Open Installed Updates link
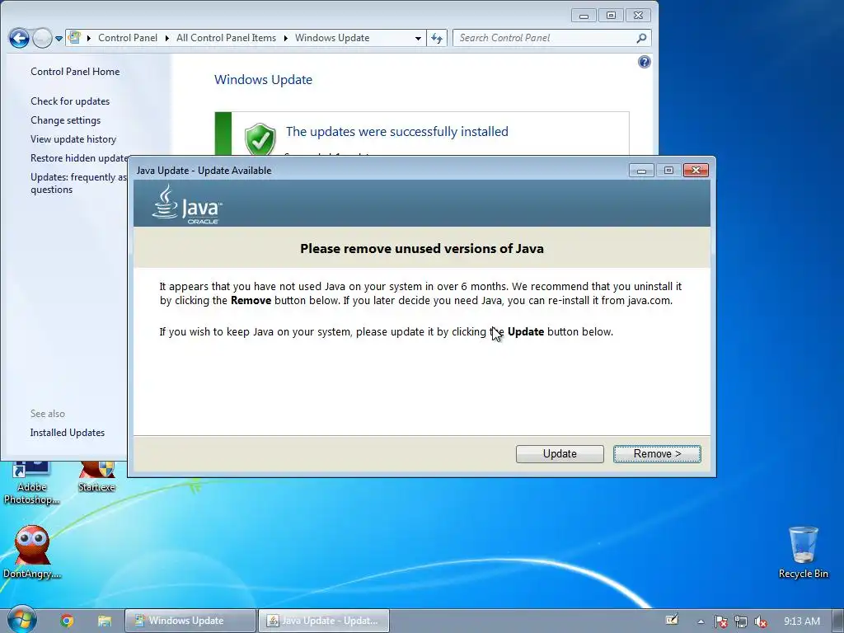The width and height of the screenshot is (844, 633). 68,433
